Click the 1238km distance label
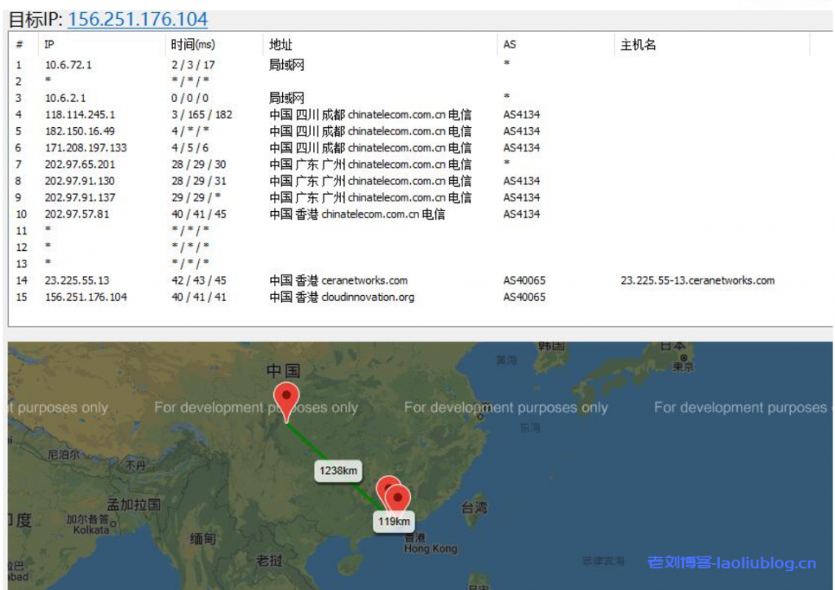The width and height of the screenshot is (835, 590). coord(338,470)
